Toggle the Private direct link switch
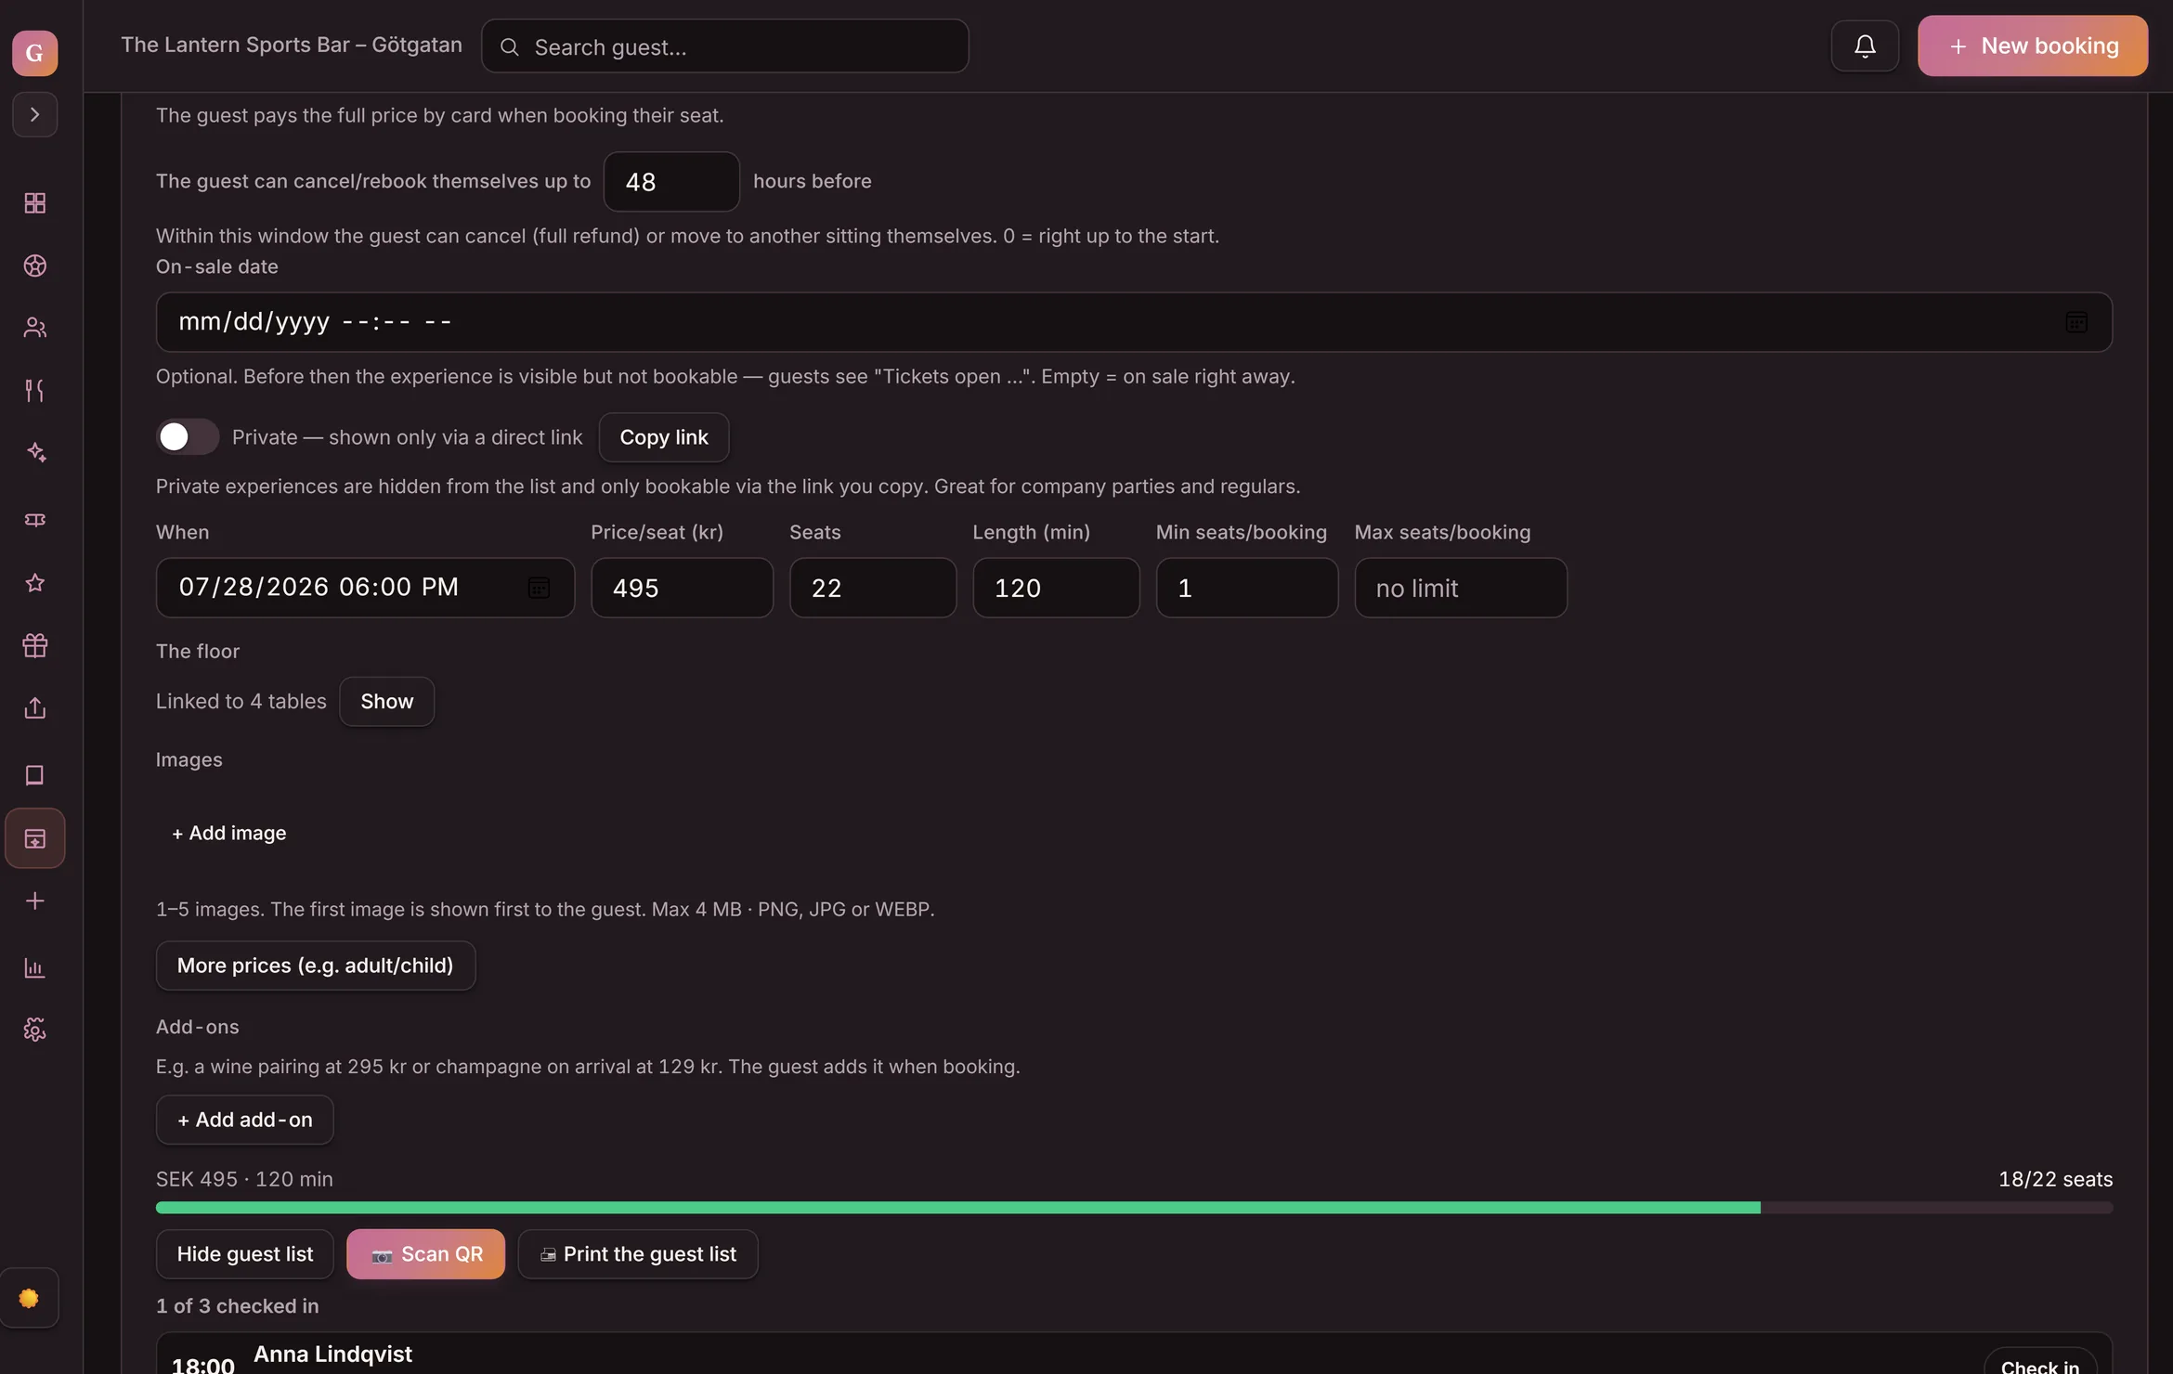The width and height of the screenshot is (2173, 1374). pyautogui.click(x=188, y=437)
